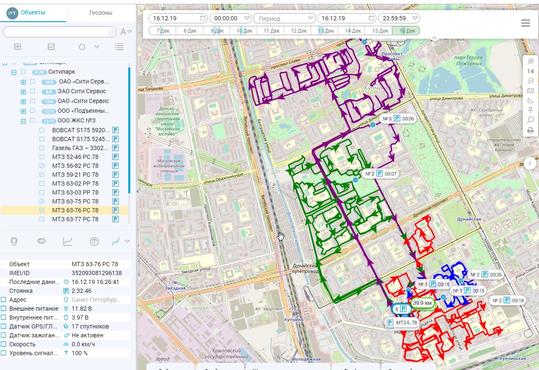
Task: Click the pushpin marker tool
Action: tap(530, 110)
